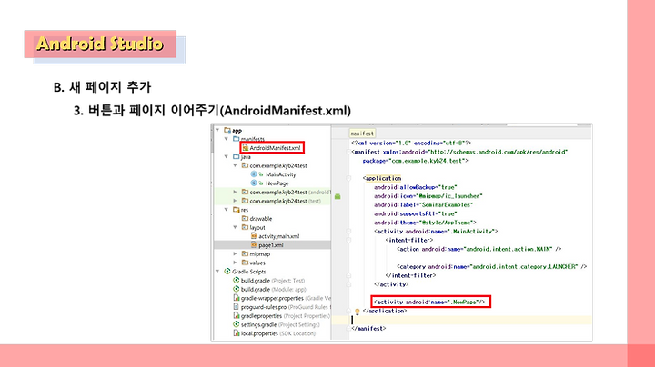The width and height of the screenshot is (655, 367).
Task: Click the activity ".MainActivity" line
Action: click(x=436, y=231)
